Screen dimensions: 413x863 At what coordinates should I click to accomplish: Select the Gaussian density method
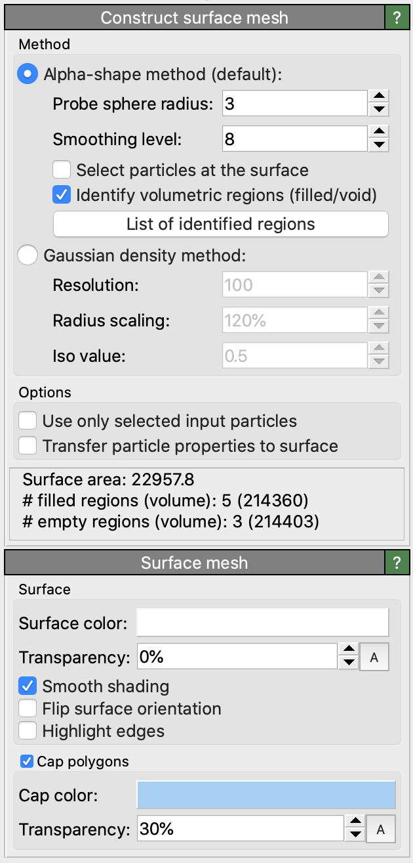[x=28, y=255]
